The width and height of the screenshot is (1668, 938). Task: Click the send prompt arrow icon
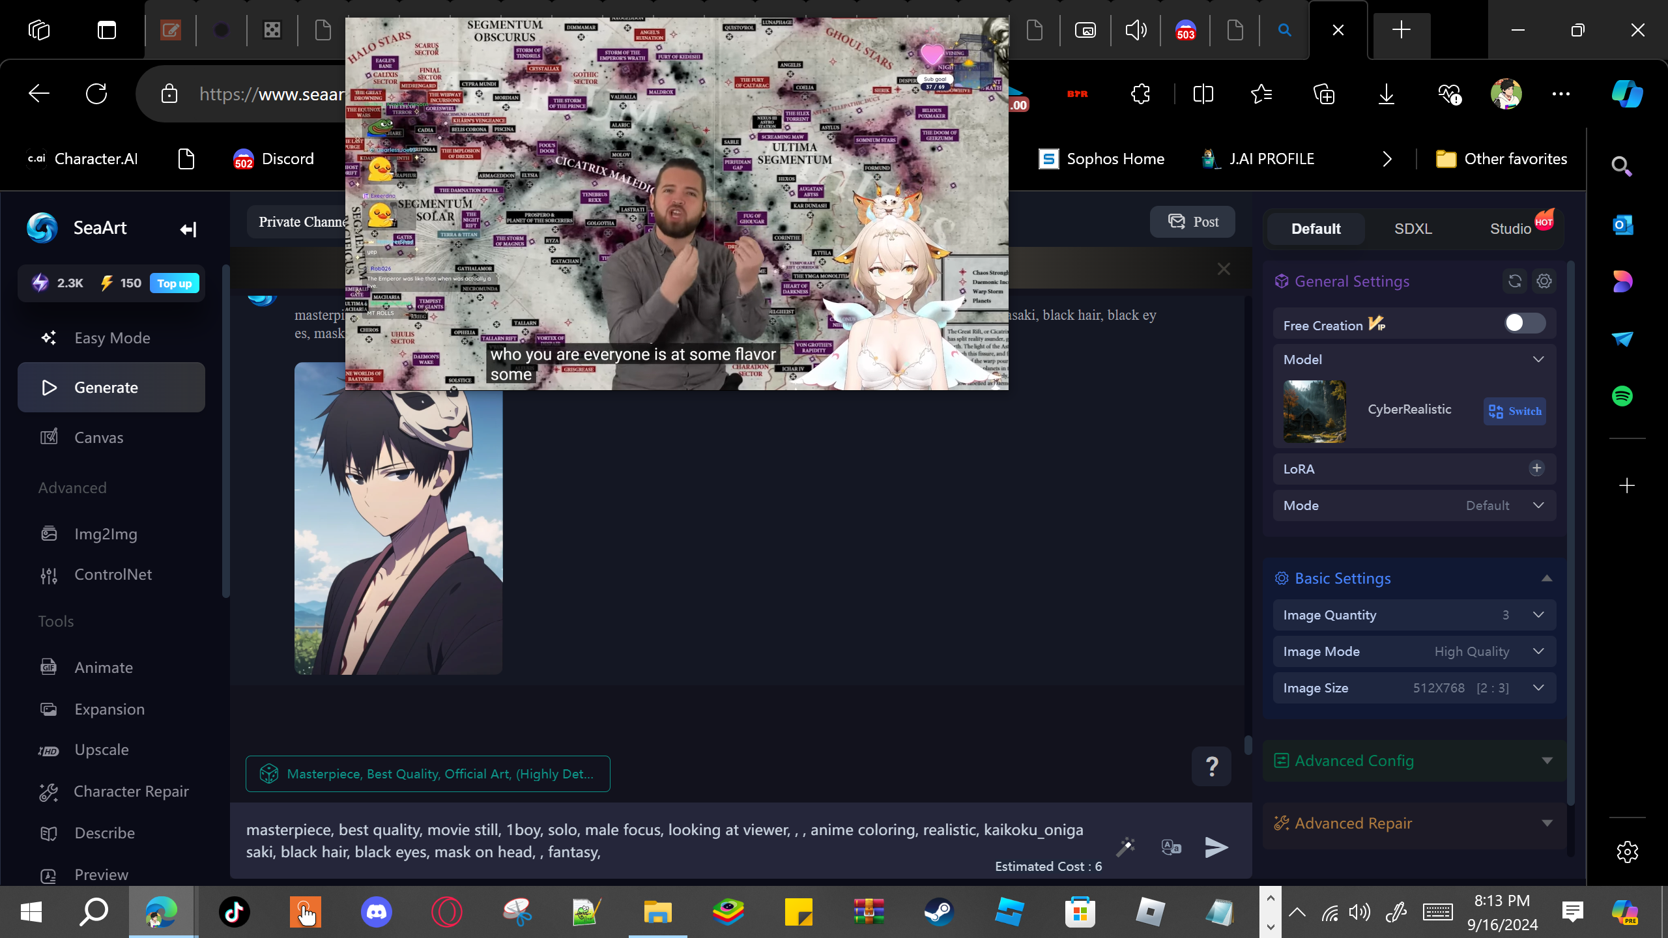point(1216,847)
